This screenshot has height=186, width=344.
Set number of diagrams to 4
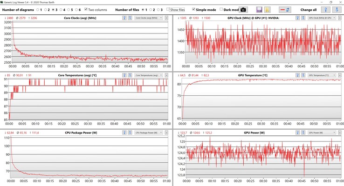click(x=61, y=10)
